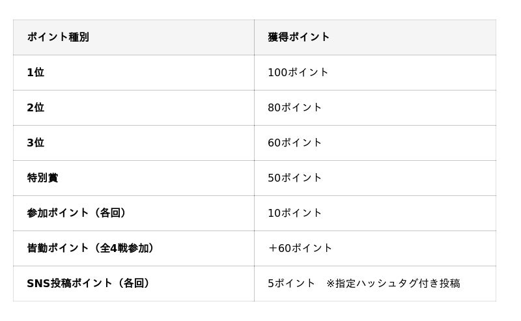The width and height of the screenshot is (521, 321).
Task: Select the 3位 row label
Action: click(35, 143)
